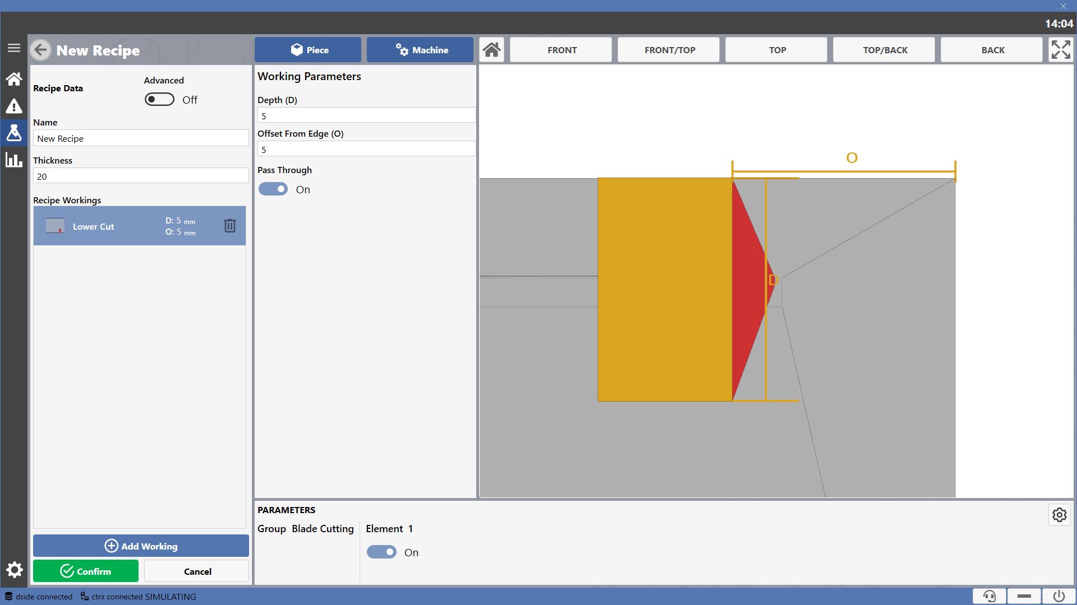
Task: Go to Home in sidebar
Action: pyautogui.click(x=14, y=79)
